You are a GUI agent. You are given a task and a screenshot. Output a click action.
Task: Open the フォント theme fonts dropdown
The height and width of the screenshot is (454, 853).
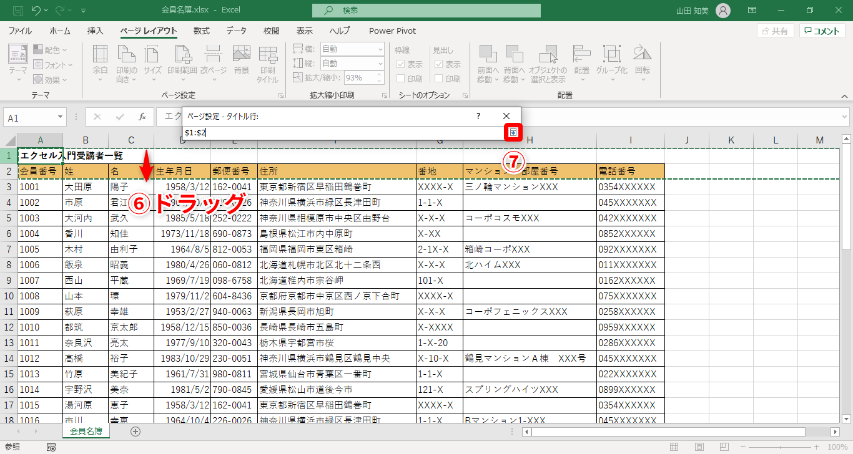click(x=53, y=65)
